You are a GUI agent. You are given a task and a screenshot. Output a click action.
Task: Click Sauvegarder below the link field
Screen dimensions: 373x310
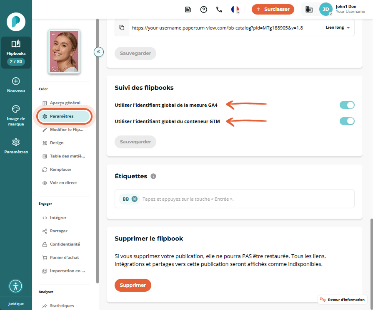pos(135,53)
